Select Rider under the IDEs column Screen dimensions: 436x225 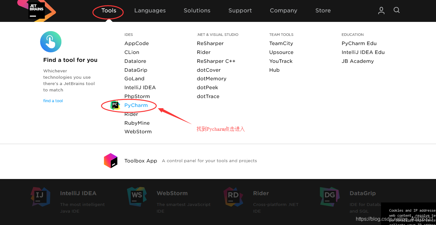pos(131,114)
